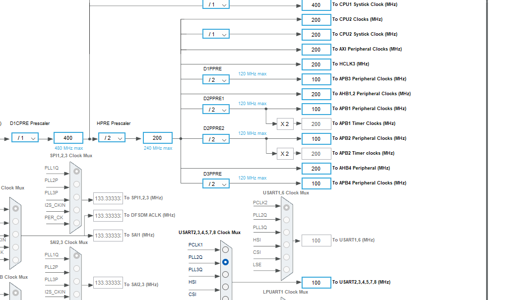Open the D2PPRE2 prescaler dropdown
The image size is (506, 300).
215,139
